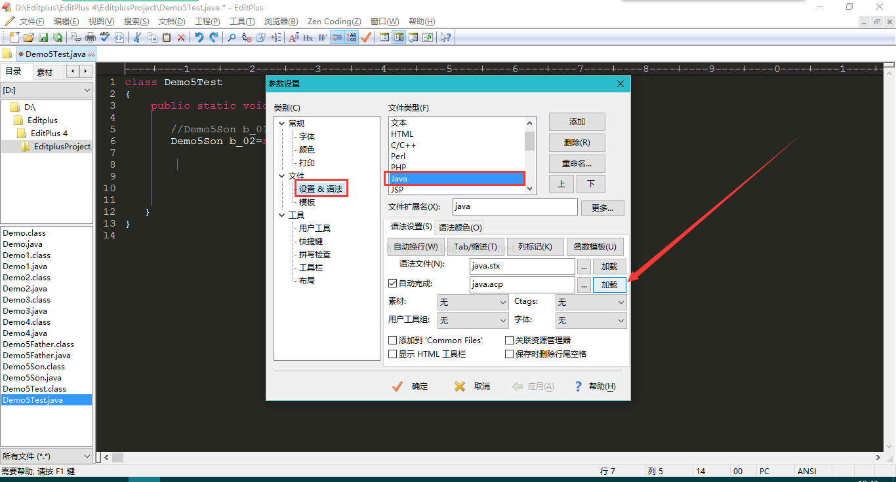This screenshot has width=896, height=482.
Task: Click the java.stx syntax file field
Action: tap(522, 267)
